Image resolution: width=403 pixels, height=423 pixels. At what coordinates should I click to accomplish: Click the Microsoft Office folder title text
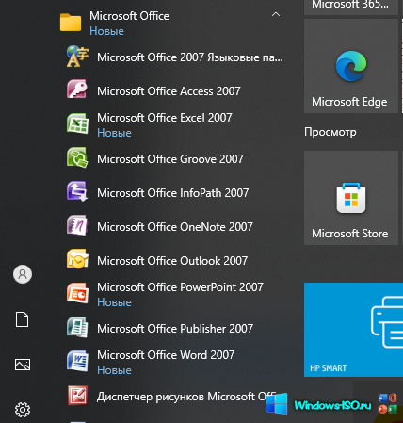pyautogui.click(x=129, y=16)
